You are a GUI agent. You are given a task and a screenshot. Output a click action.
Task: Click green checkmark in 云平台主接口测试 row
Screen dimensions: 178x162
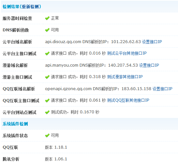coord(47,54)
